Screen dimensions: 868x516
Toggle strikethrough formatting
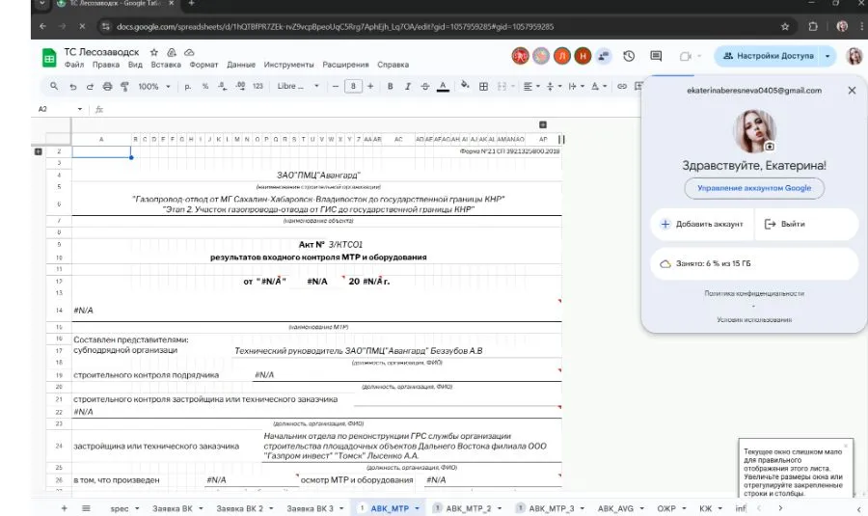[425, 87]
